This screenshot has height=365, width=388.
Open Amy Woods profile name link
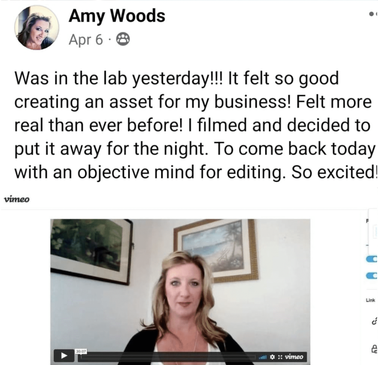[117, 16]
